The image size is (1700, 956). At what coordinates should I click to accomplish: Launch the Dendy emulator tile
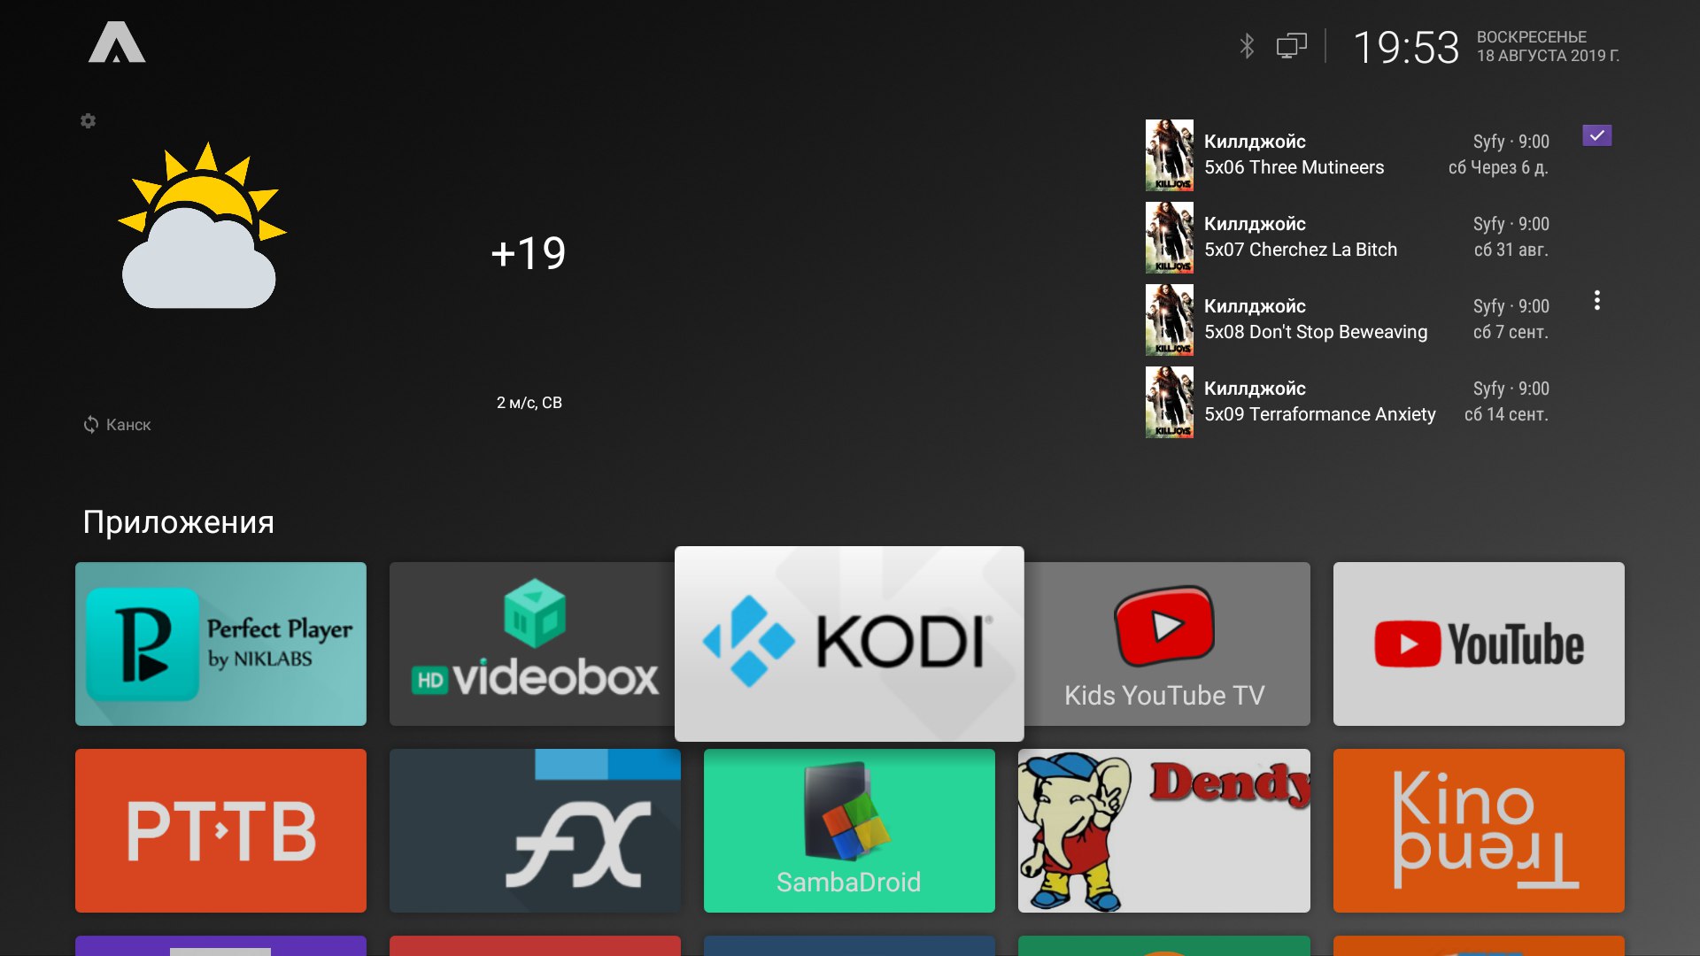point(1164,830)
